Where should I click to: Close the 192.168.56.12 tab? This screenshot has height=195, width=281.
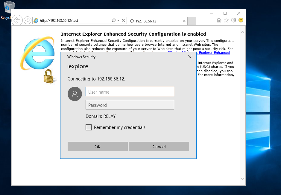(184, 21)
